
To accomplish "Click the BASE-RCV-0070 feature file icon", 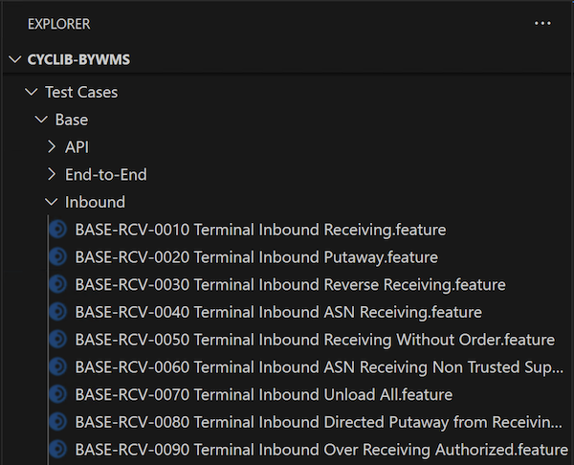I will pos(57,394).
